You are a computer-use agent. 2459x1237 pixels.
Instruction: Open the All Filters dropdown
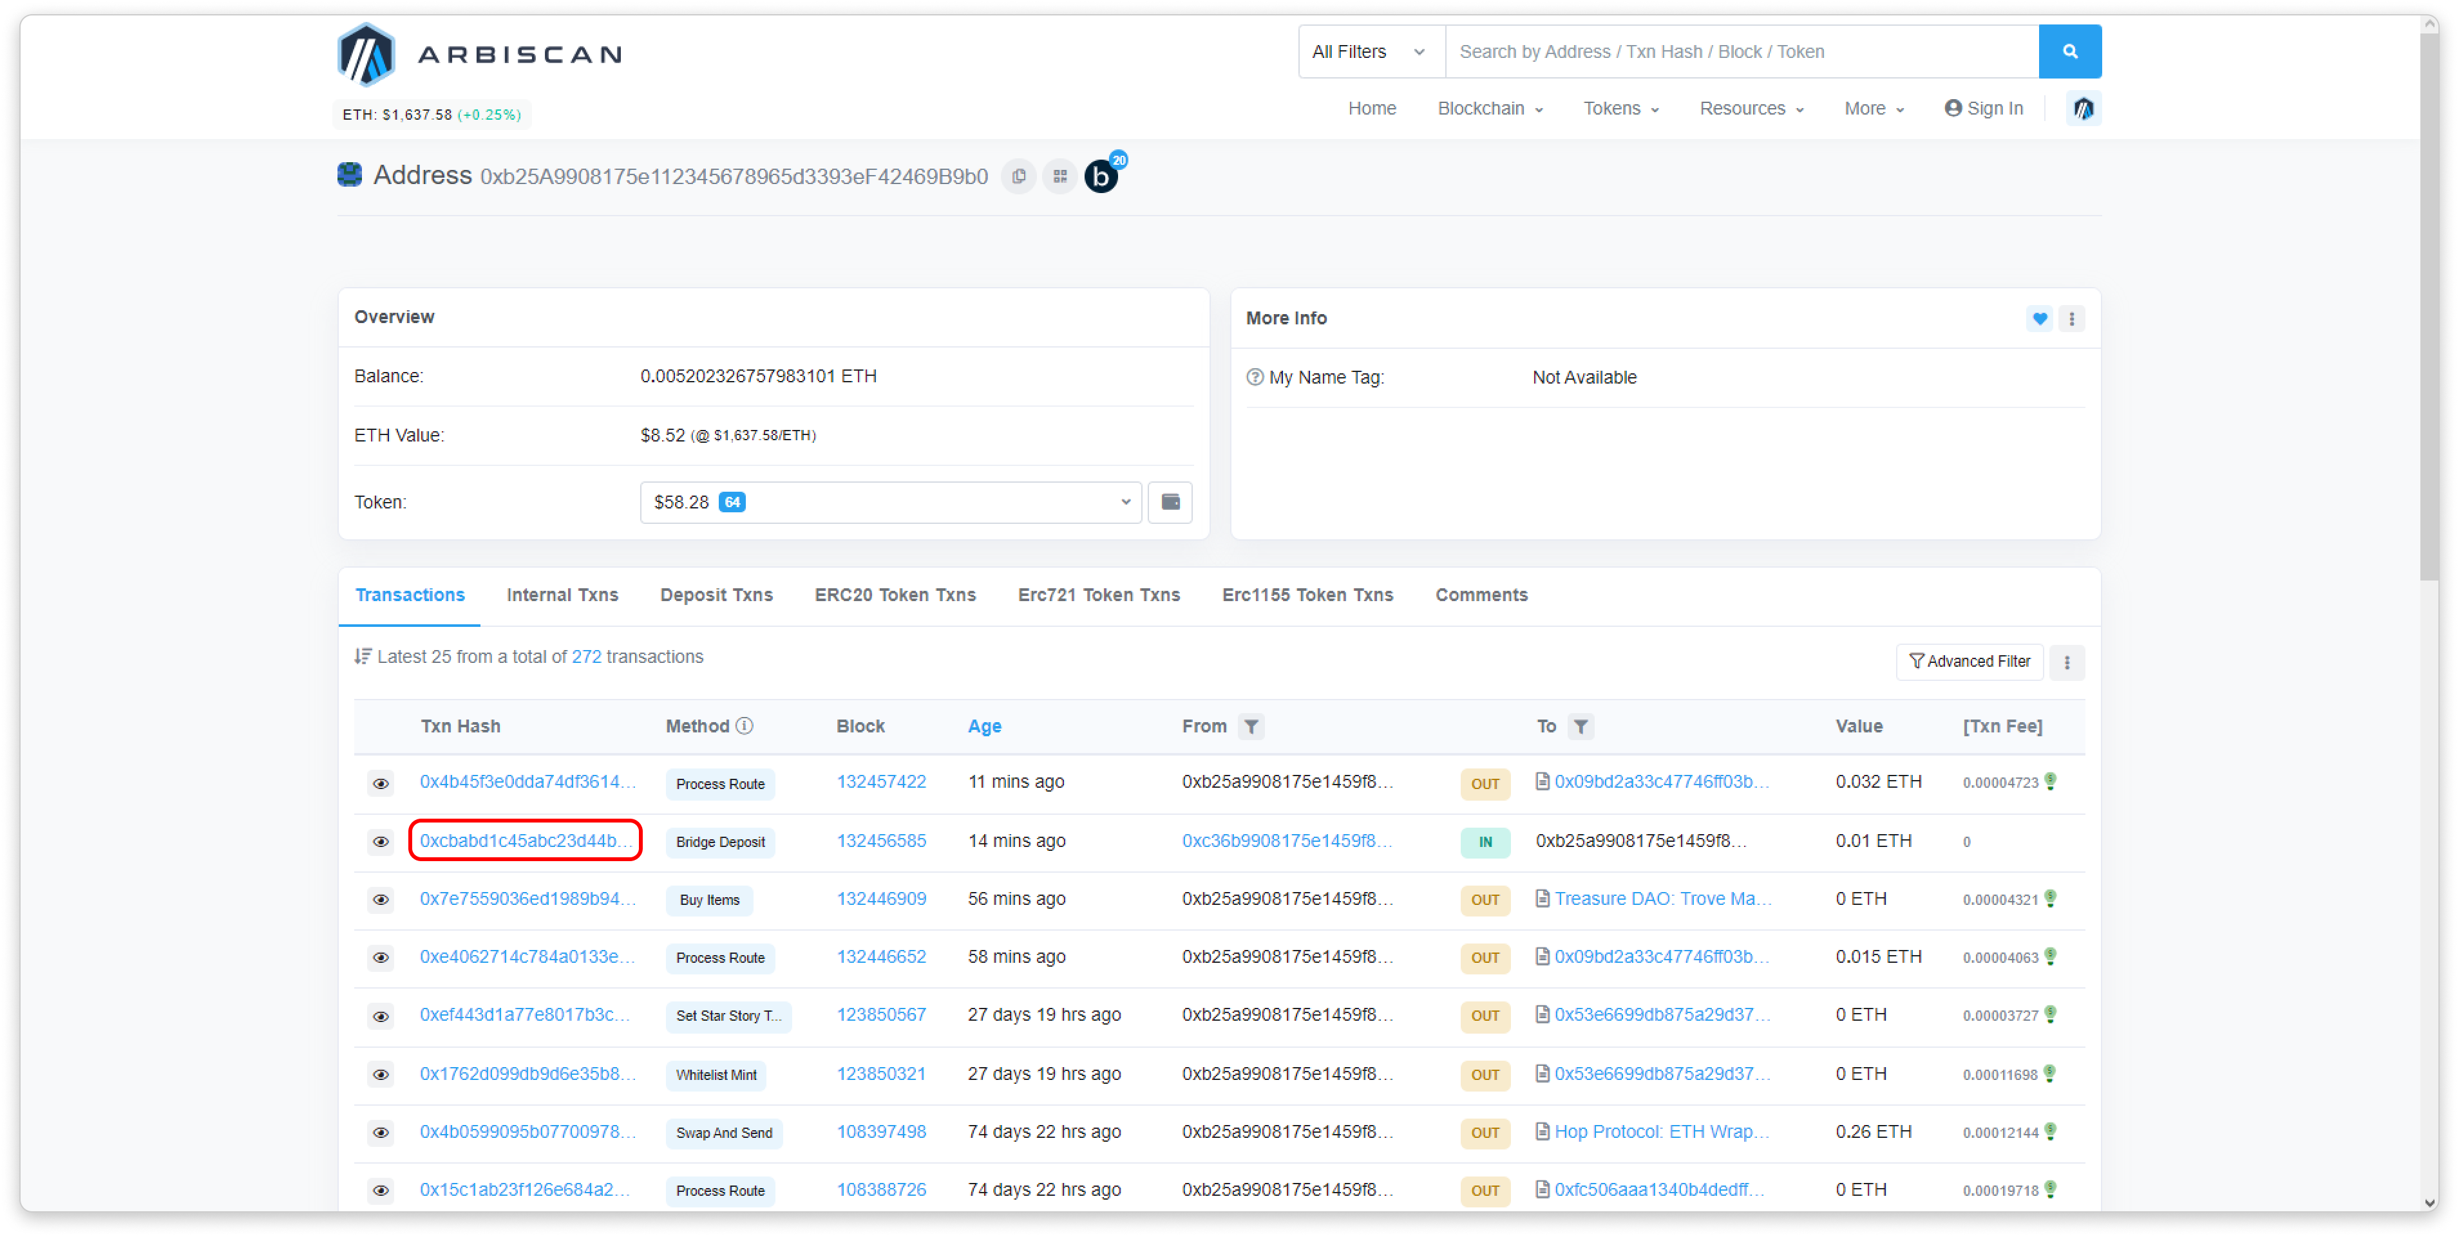pos(1369,51)
